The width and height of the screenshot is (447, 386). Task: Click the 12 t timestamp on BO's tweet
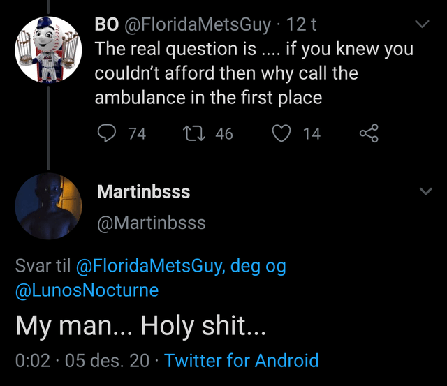coord(301,26)
